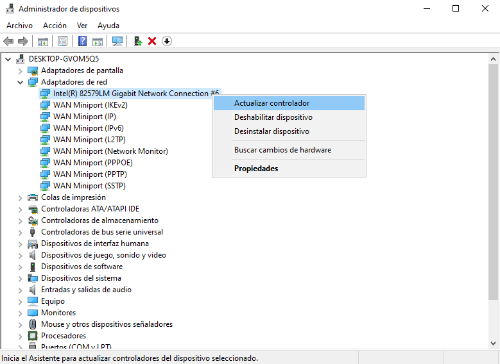500x364 pixels.
Task: Click the Procesadores chip icon
Action: click(33, 336)
